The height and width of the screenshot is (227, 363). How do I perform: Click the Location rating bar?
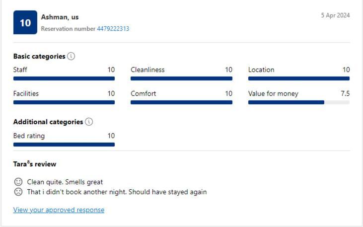point(299,78)
